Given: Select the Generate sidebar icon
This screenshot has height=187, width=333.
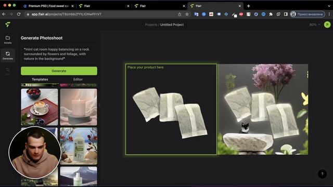Looking at the screenshot, I should 8,56.
